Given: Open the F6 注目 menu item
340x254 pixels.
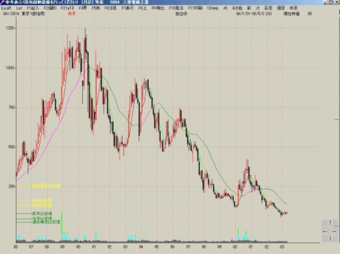Looking at the screenshot, I should pyautogui.click(x=110, y=8).
